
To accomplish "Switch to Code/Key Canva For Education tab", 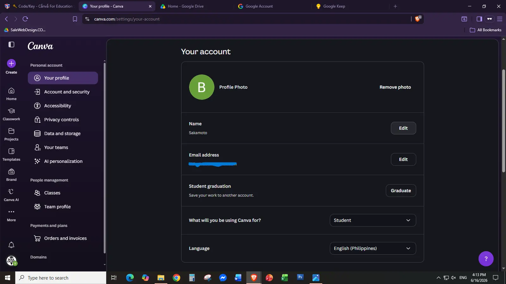I will click(x=39, y=6).
